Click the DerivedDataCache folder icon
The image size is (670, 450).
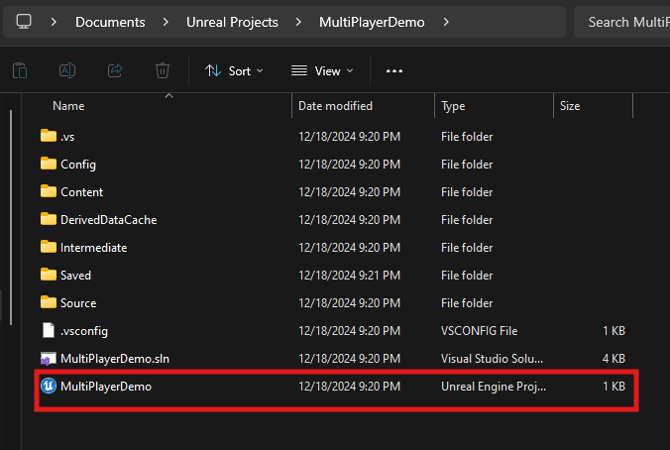[49, 219]
